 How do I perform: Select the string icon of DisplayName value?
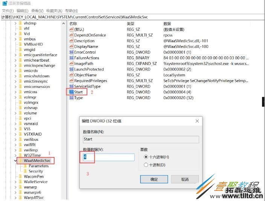coord(71,47)
